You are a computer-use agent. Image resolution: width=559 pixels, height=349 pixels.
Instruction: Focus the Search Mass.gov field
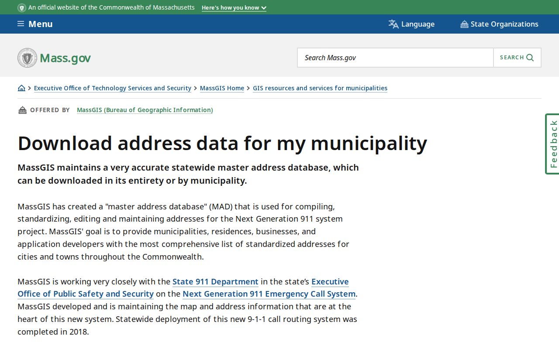tap(395, 58)
